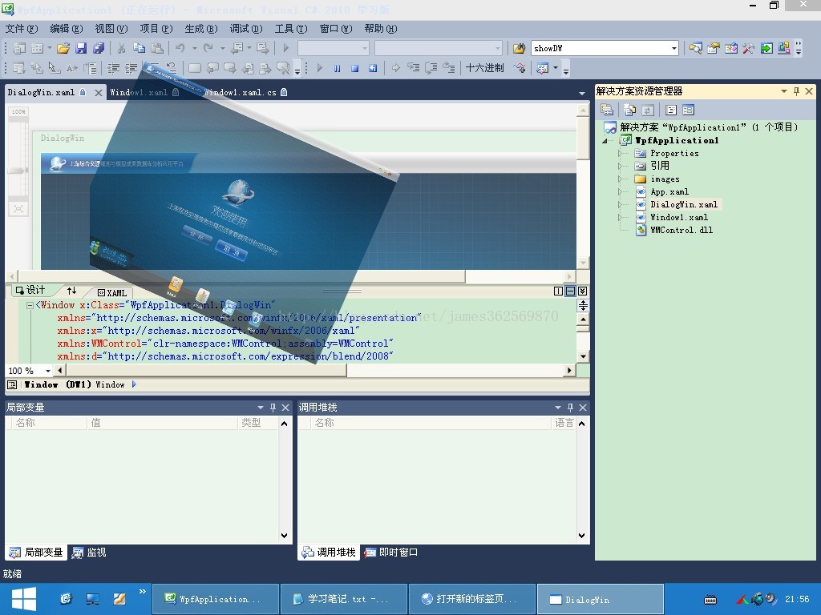Click the designer horizontal scrollbar

pos(292,276)
